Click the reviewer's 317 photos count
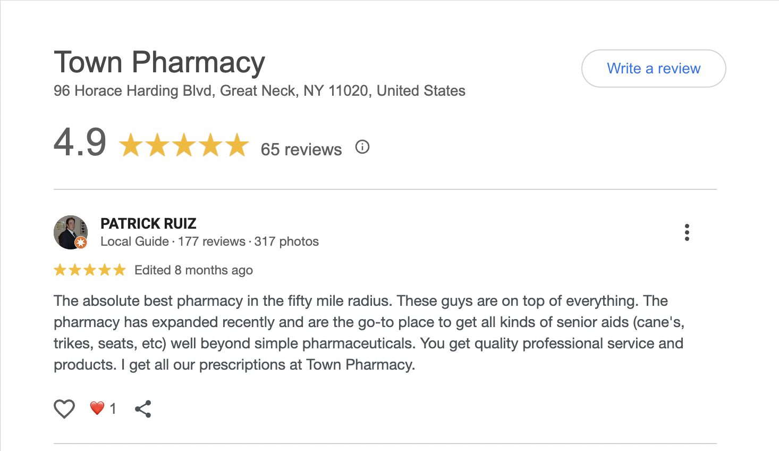This screenshot has width=779, height=451. pos(286,241)
